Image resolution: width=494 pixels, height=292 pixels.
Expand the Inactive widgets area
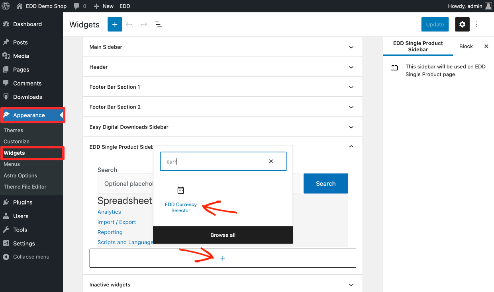(x=223, y=284)
